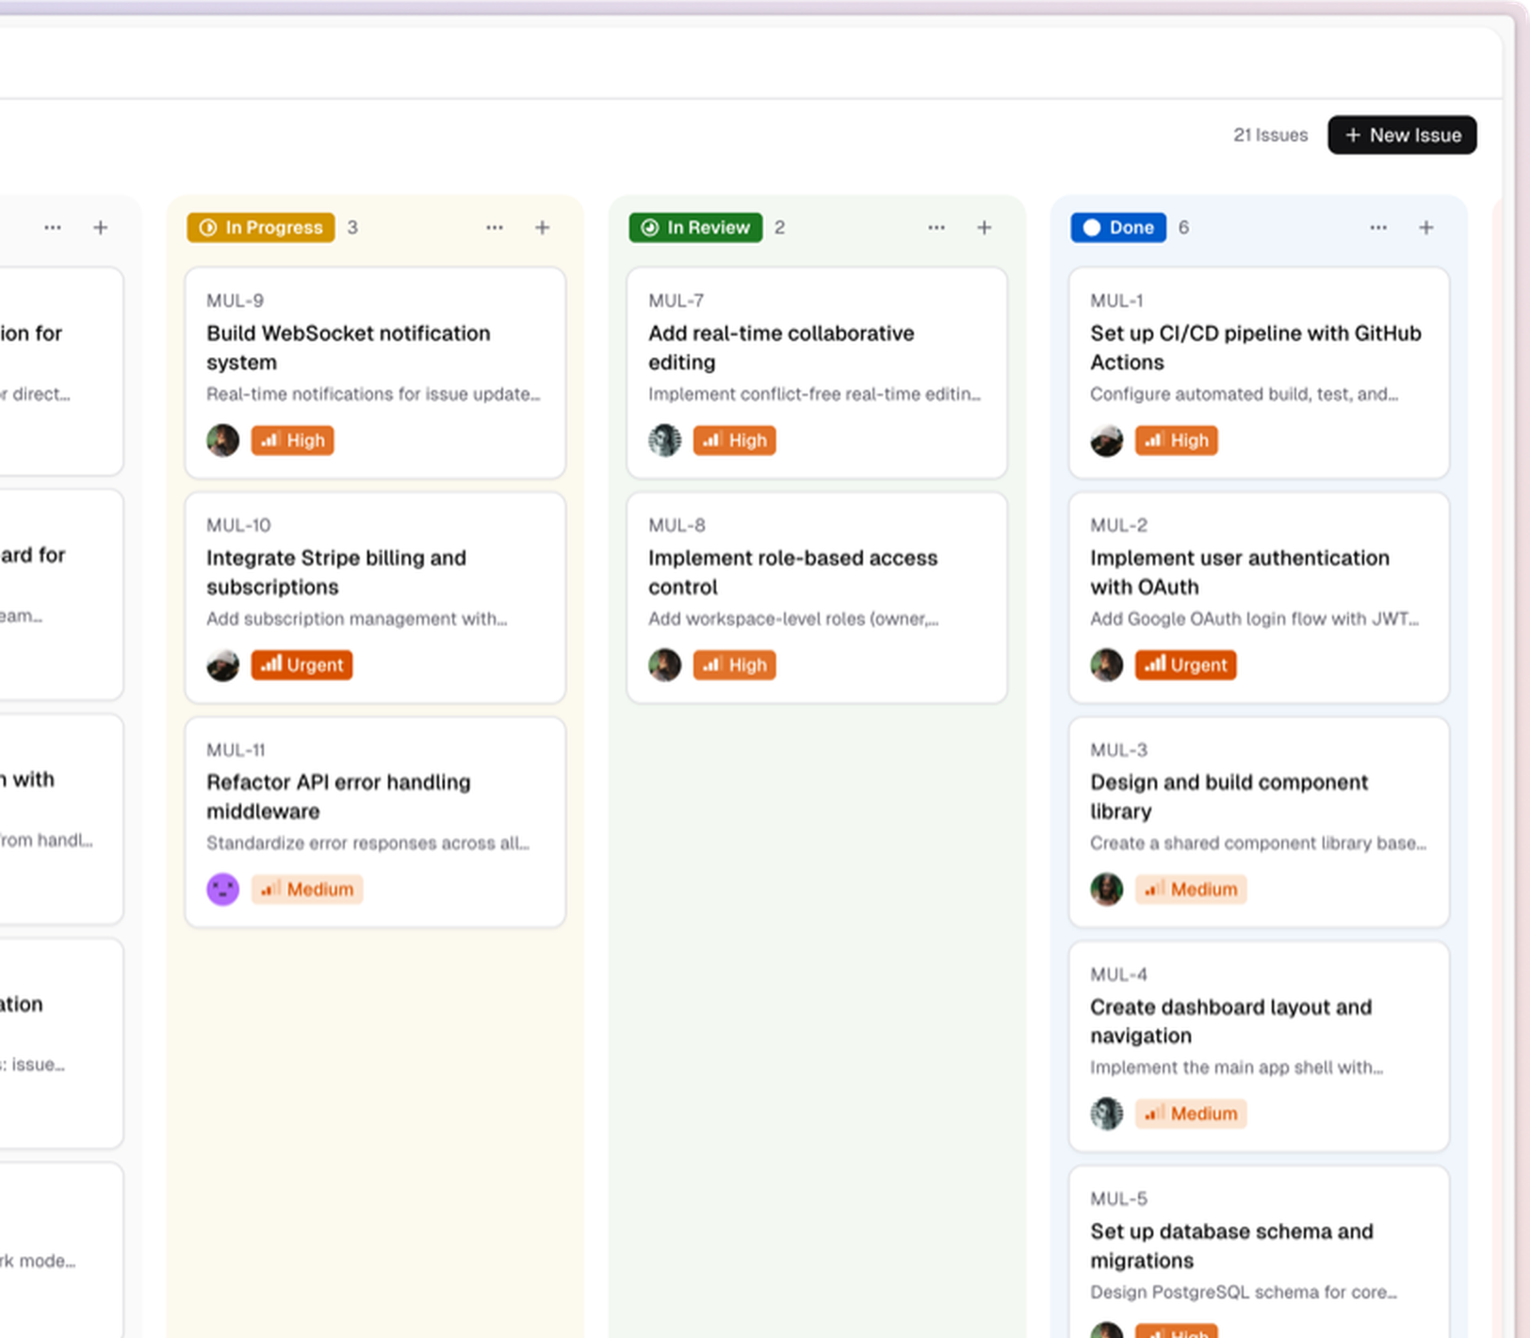Open Done column options menu
The image size is (1530, 1338).
1377,228
